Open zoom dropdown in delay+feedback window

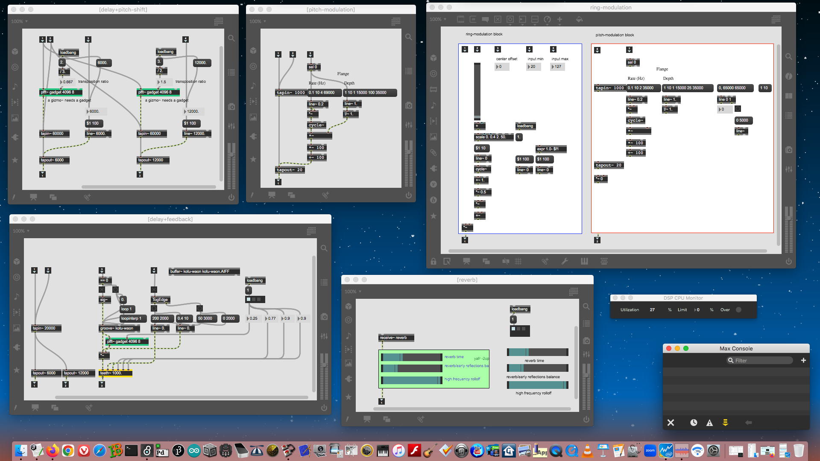[x=20, y=231]
